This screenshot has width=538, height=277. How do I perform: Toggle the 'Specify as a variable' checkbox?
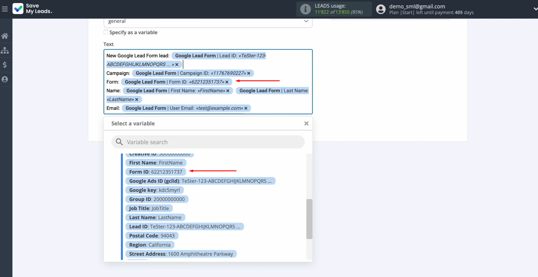click(106, 32)
